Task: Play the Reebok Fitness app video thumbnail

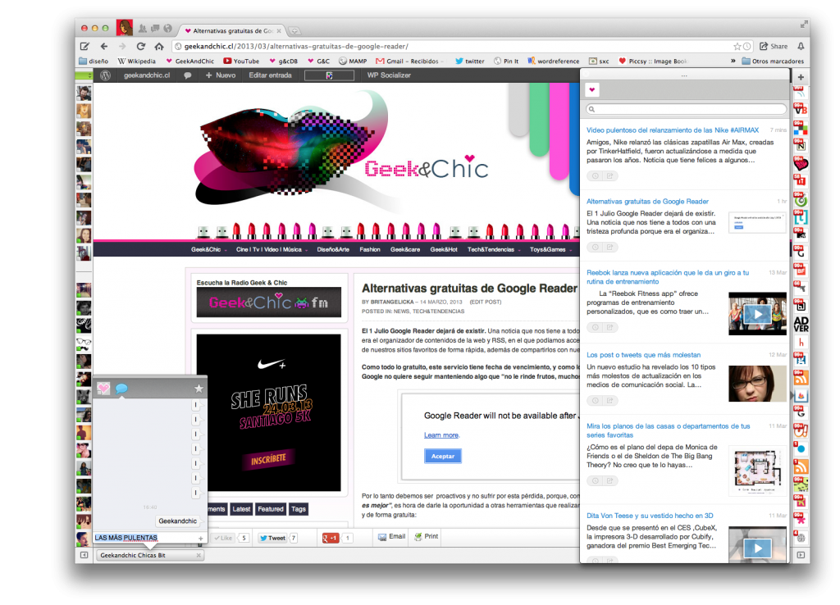Action: click(757, 314)
